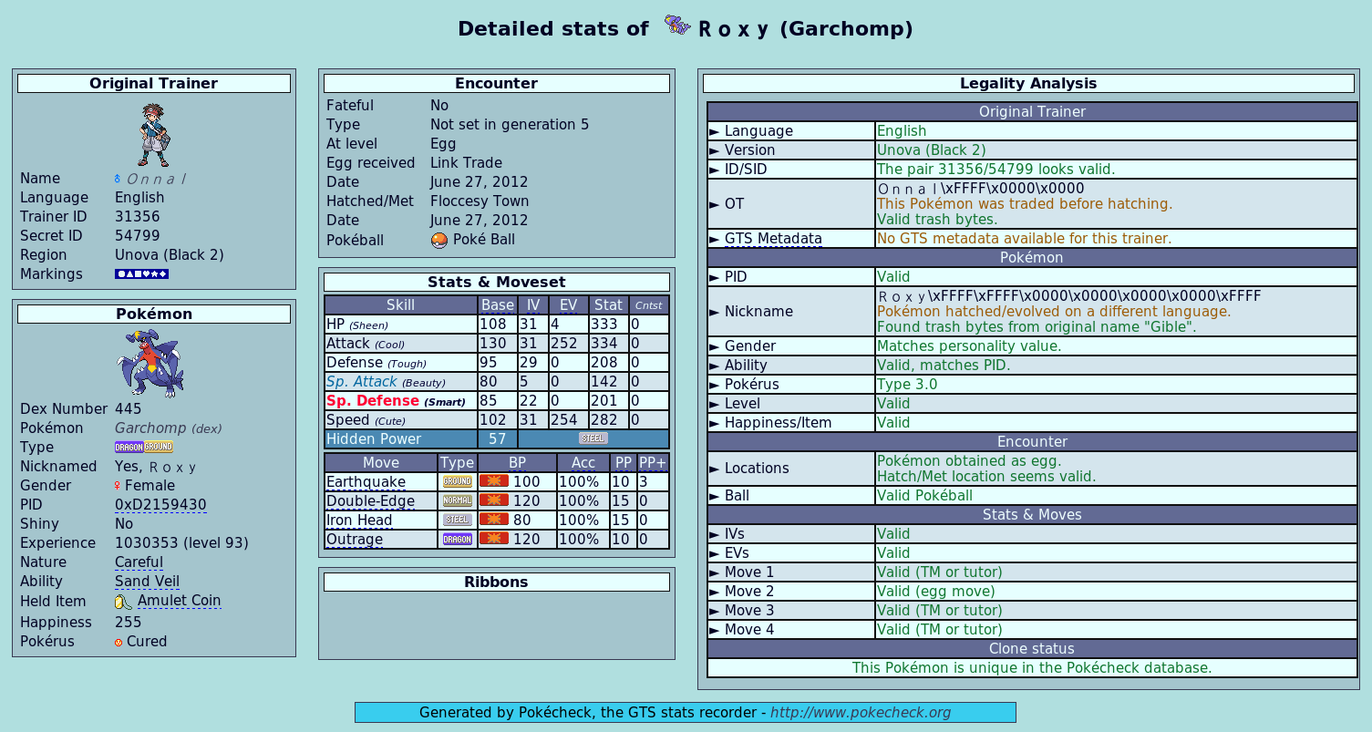
Task: Expand the Locations legality row arrow
Action: 715,469
